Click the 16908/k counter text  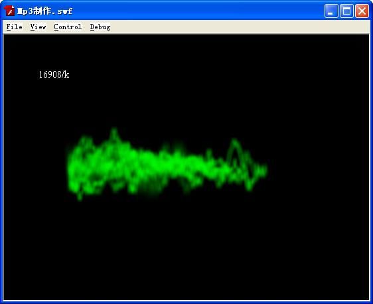point(54,74)
